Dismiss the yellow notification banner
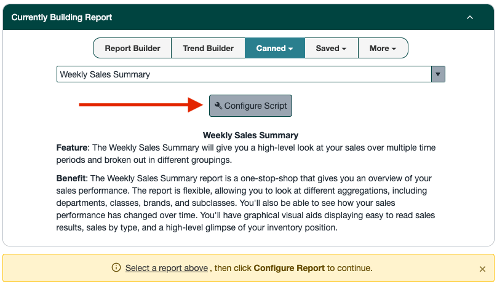 click(x=482, y=269)
